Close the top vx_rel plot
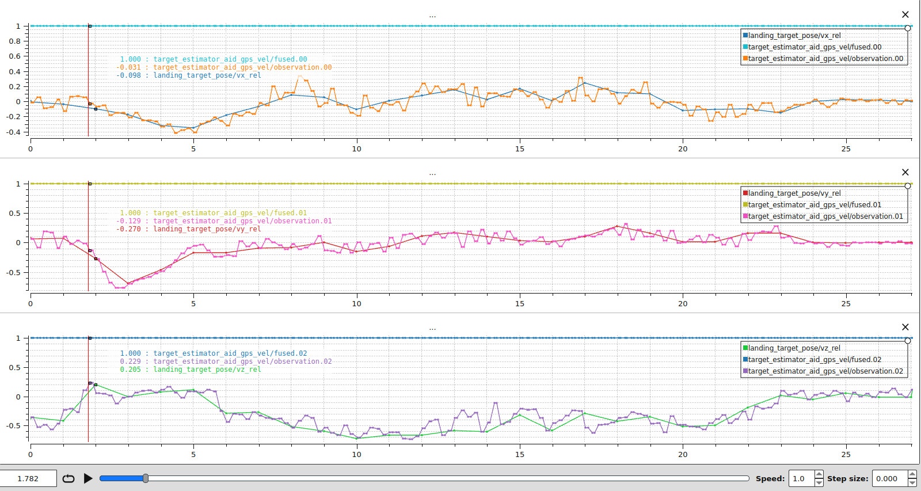921x491 pixels. 905,14
